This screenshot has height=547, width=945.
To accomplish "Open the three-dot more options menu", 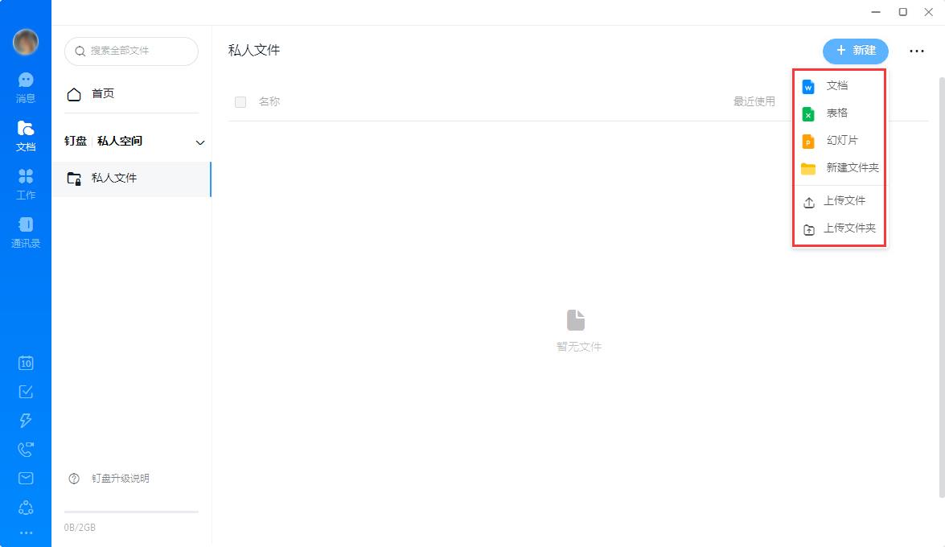I will click(917, 51).
